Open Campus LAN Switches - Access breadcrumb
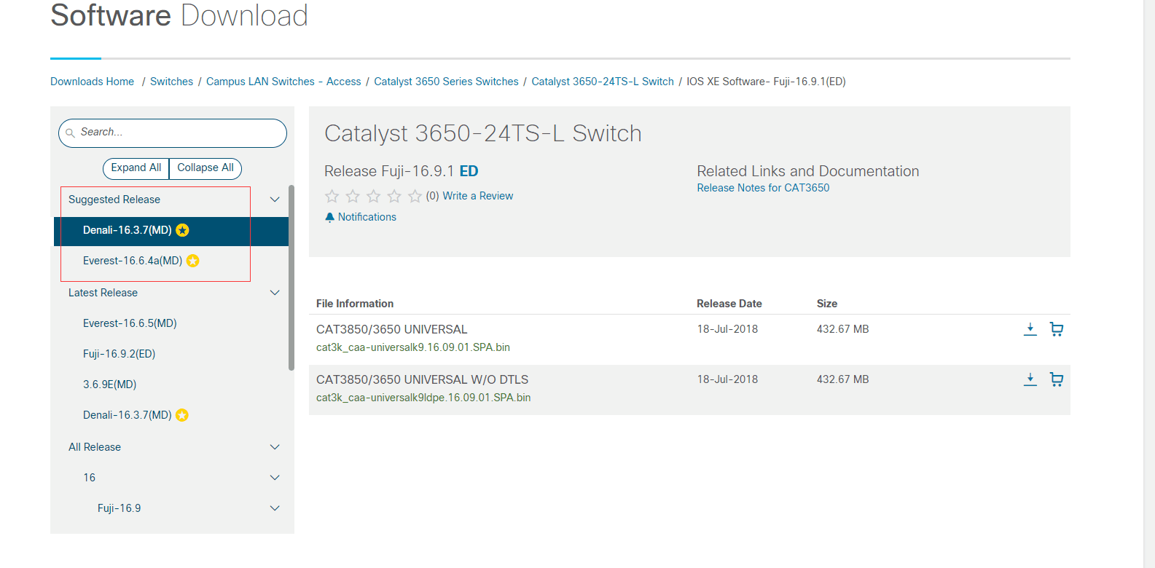The image size is (1155, 568). point(283,82)
